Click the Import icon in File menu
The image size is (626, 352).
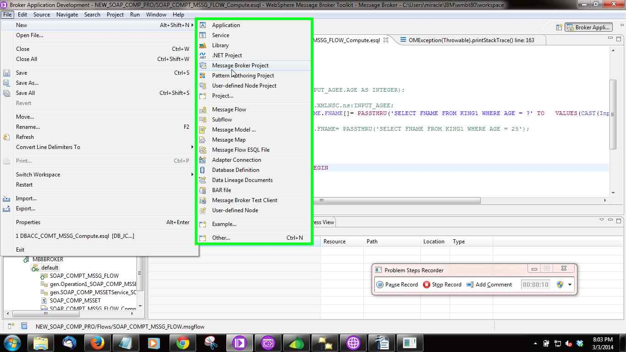6,198
